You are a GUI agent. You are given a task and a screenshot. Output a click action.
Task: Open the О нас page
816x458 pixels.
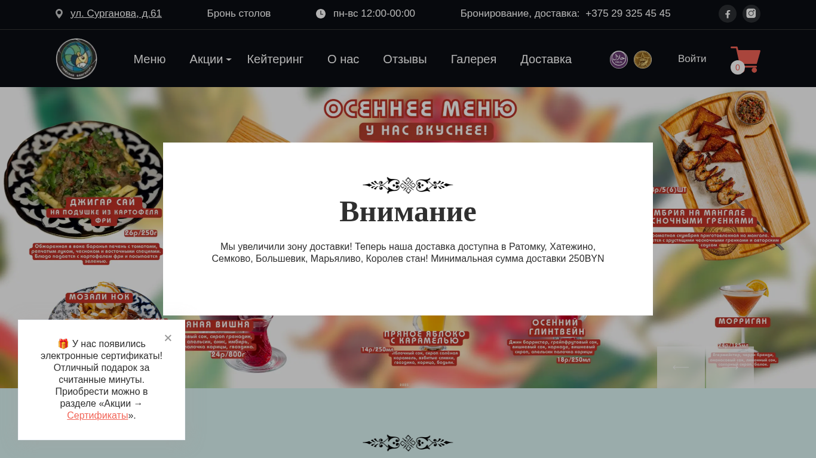tap(343, 59)
